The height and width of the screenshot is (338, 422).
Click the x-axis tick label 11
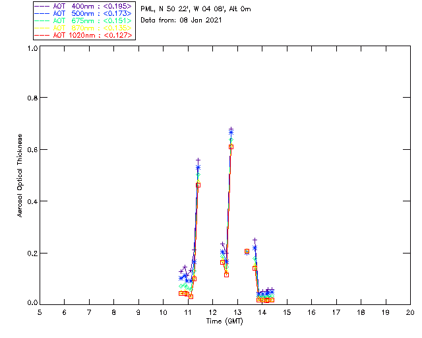pyautogui.click(x=188, y=312)
